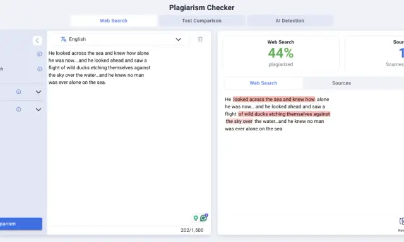Select the top Web Search tab

114,21
